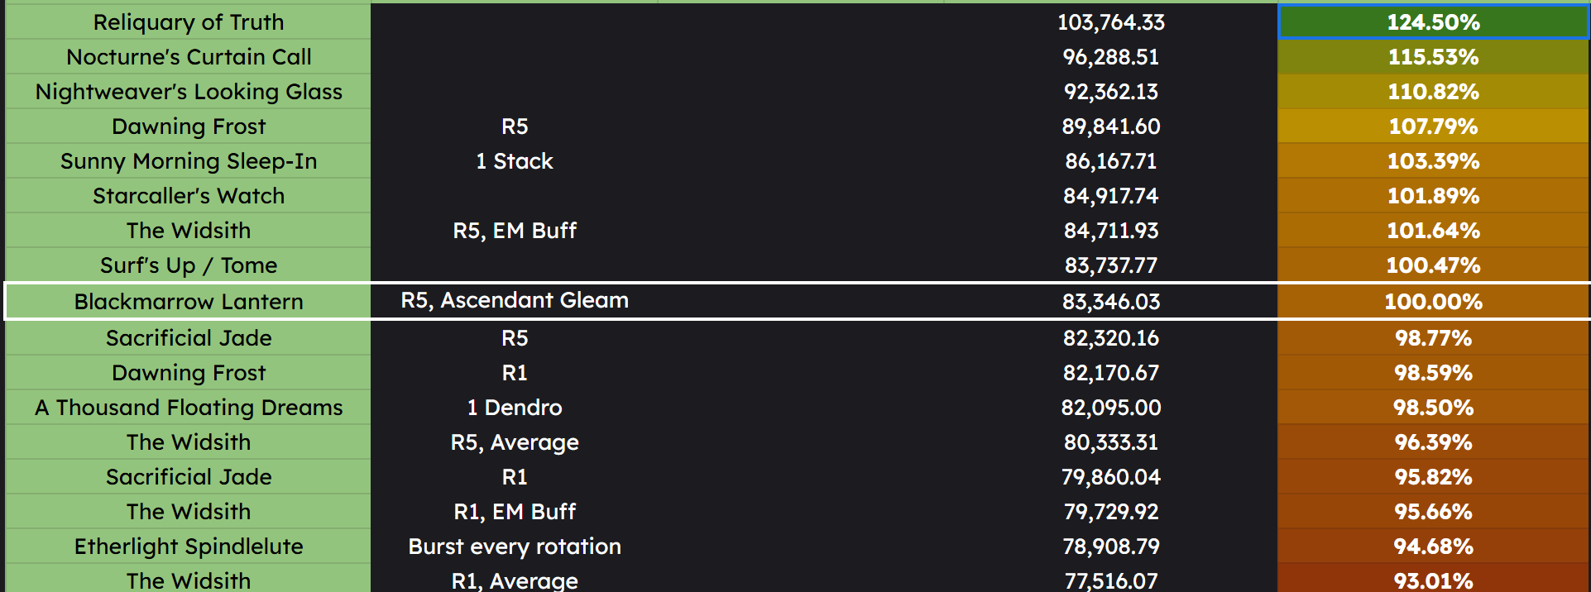Select the Sunny Morning Sleep-In cell

189,161
